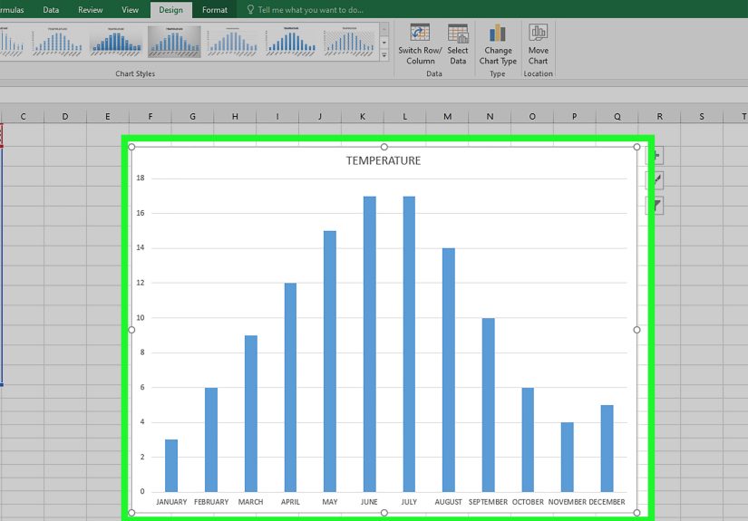Viewport: 748px width, 521px height.
Task: Select the highlighted dark gradient chart style
Action: pyautogui.click(x=174, y=42)
